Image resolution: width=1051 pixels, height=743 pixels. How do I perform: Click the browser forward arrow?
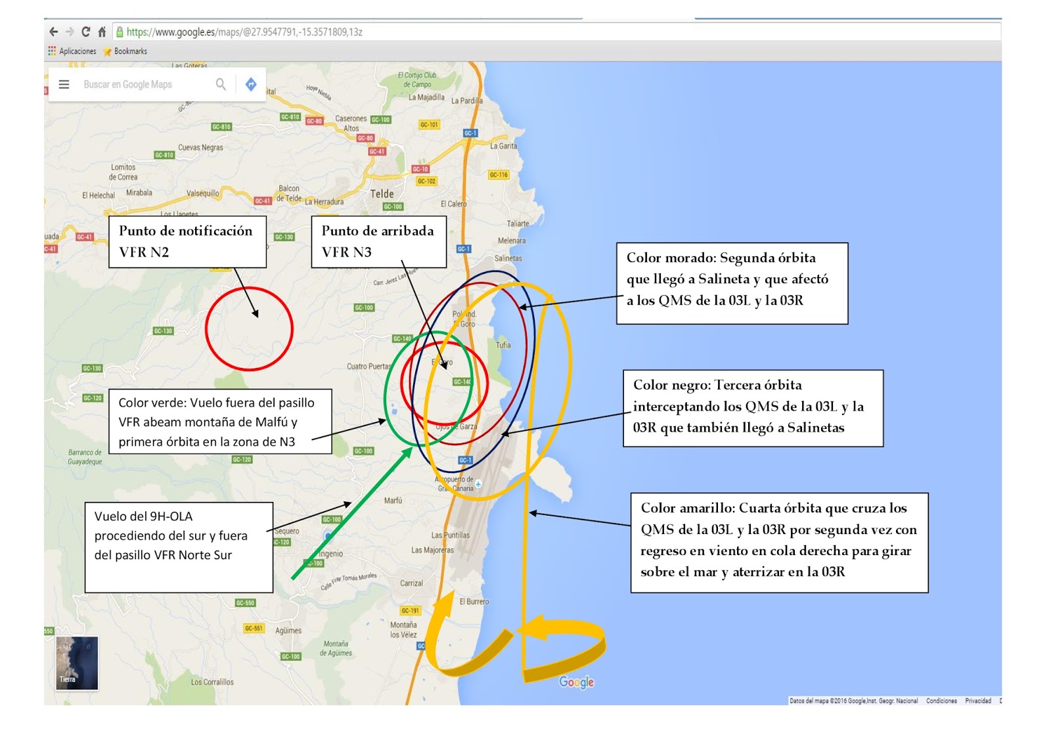(x=70, y=32)
